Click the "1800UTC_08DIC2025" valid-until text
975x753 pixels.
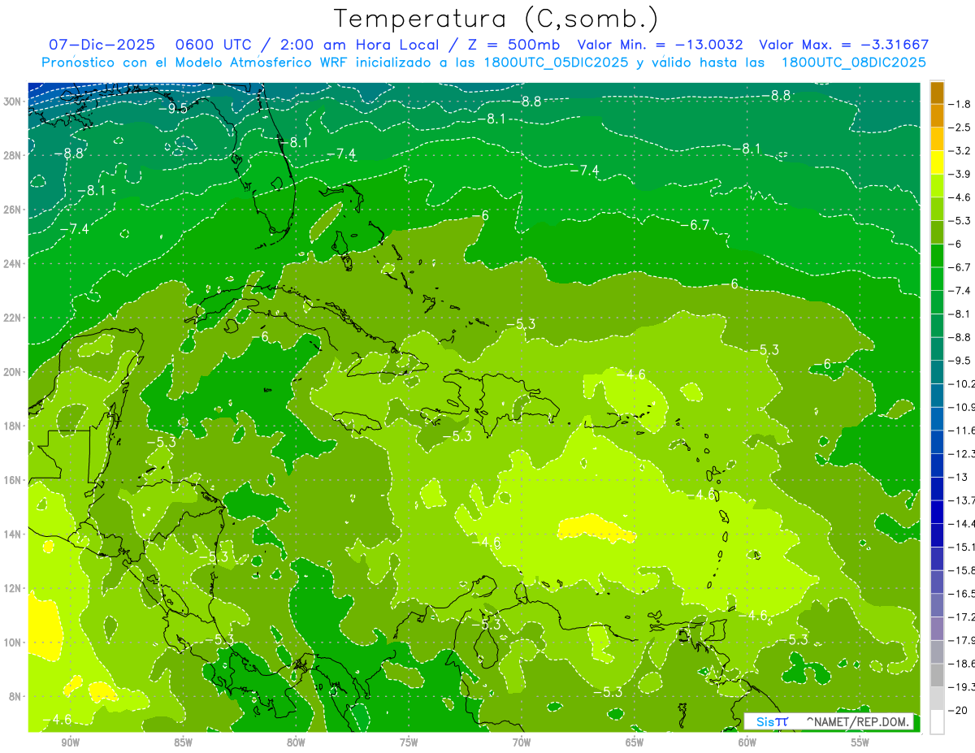(853, 63)
